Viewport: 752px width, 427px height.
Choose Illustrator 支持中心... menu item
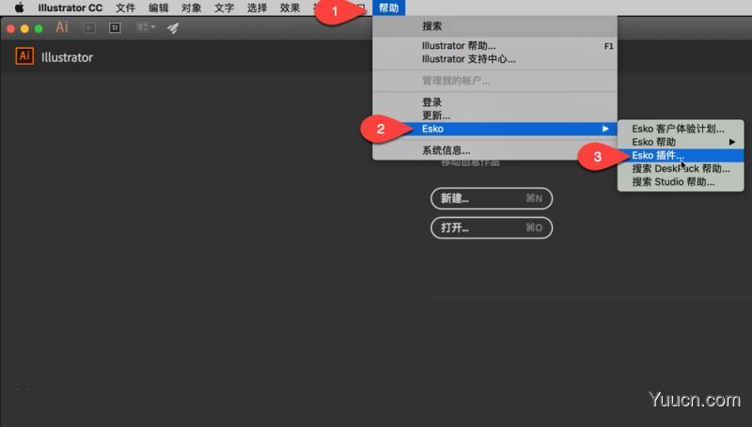(494, 59)
